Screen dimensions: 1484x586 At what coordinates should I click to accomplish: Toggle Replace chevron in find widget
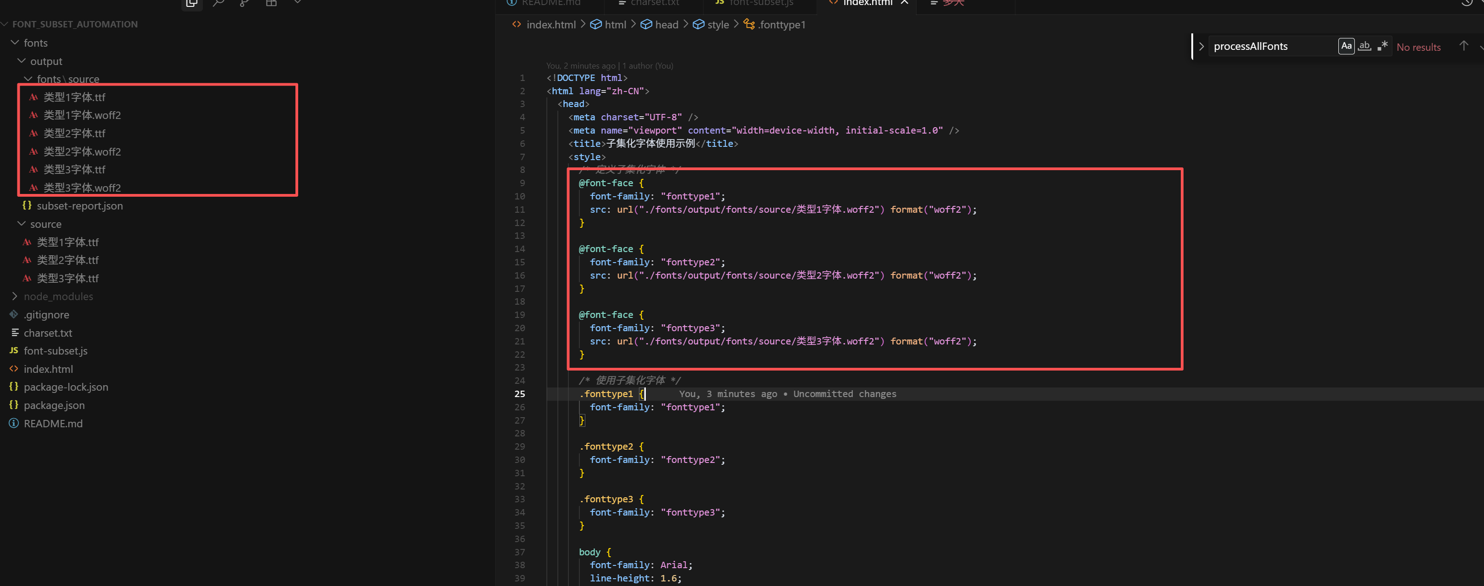click(x=1201, y=46)
